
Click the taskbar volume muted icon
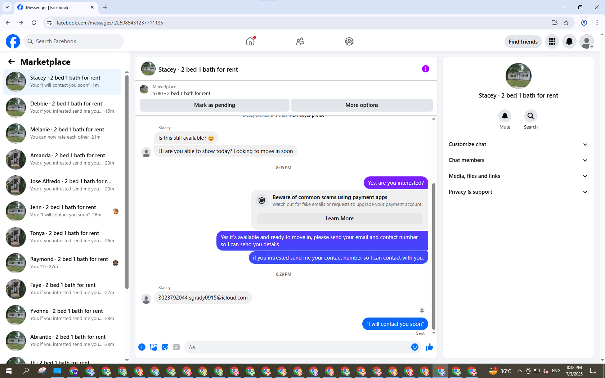(x=545, y=371)
